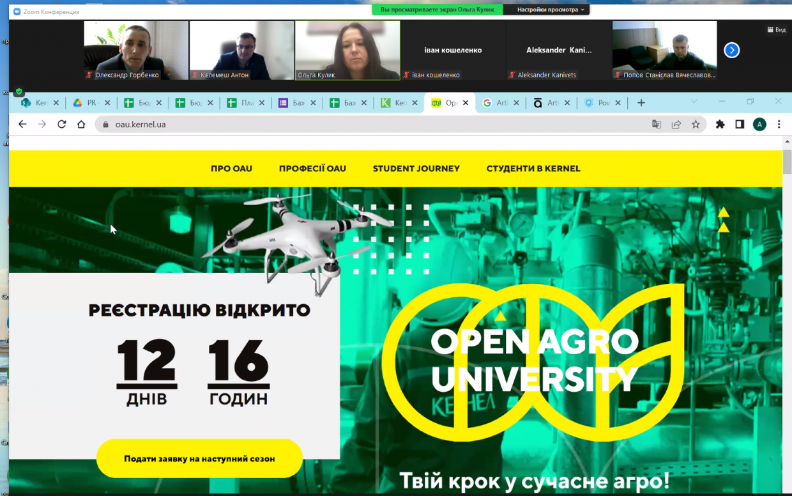Switch to the Пла spreadsheet tab
This screenshot has width=792, height=496.
[x=245, y=103]
